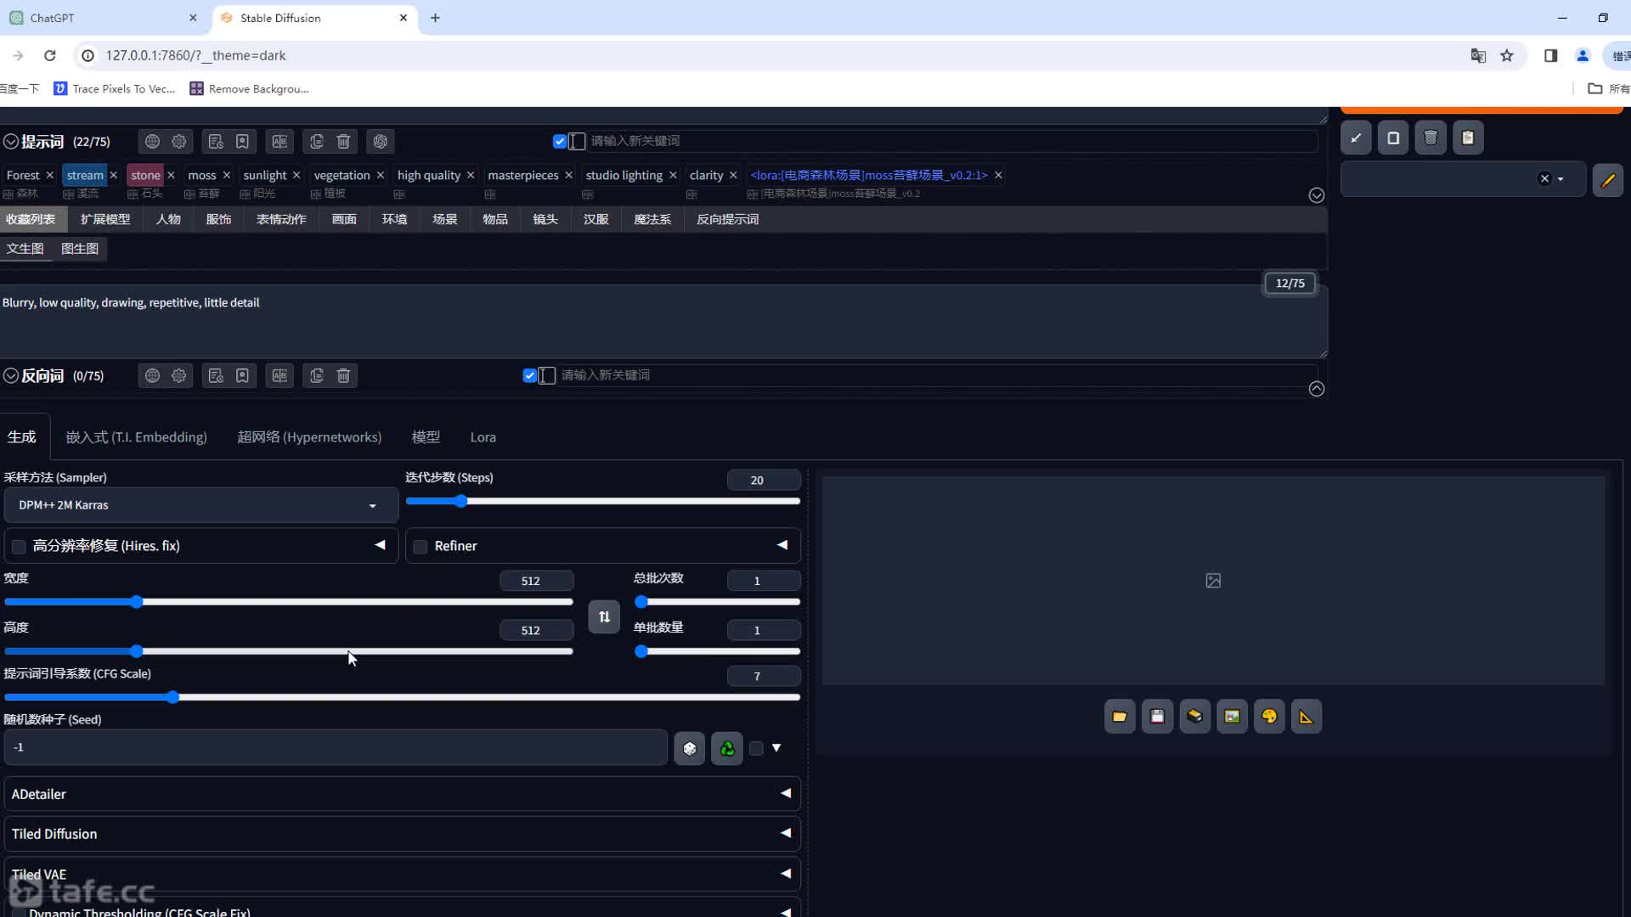Expand extra seed options with the down triangle
The image size is (1631, 917).
pyautogui.click(x=776, y=748)
